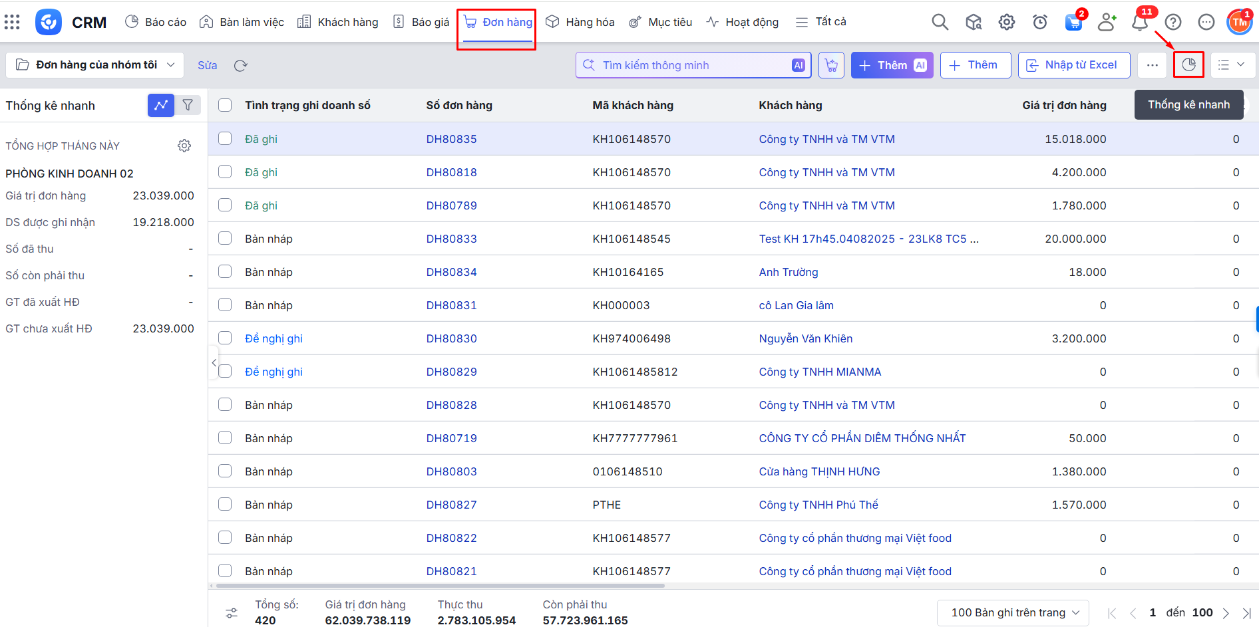This screenshot has height=627, width=1259.
Task: Open order link DH80833
Action: coord(451,239)
